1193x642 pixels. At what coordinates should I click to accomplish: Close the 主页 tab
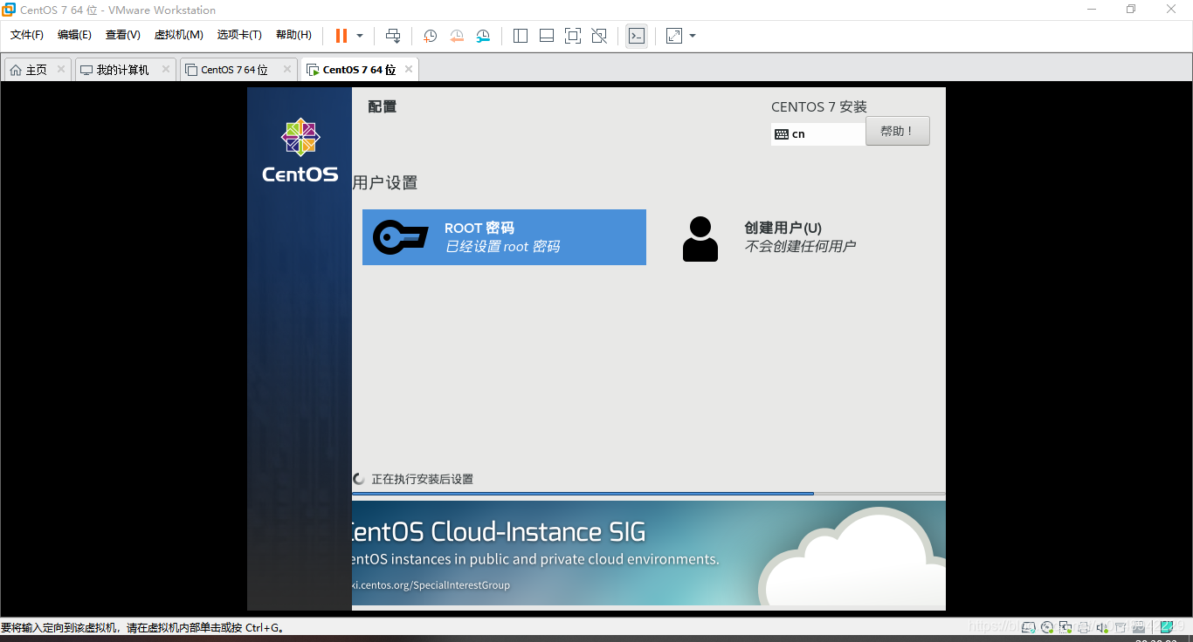(x=61, y=69)
